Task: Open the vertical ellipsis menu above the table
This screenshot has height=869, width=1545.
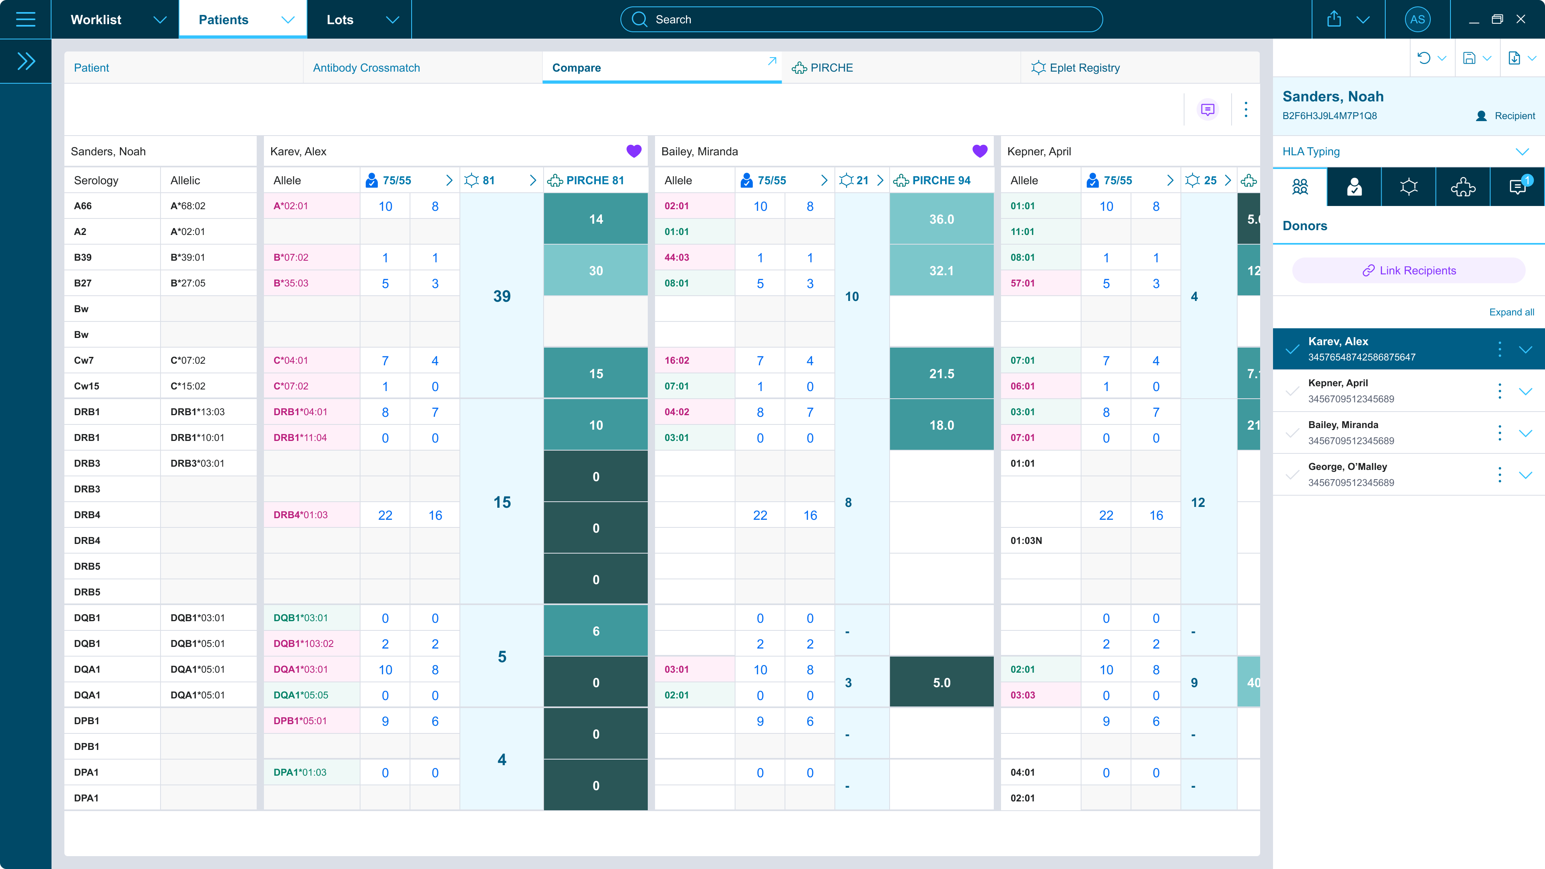Action: tap(1246, 109)
